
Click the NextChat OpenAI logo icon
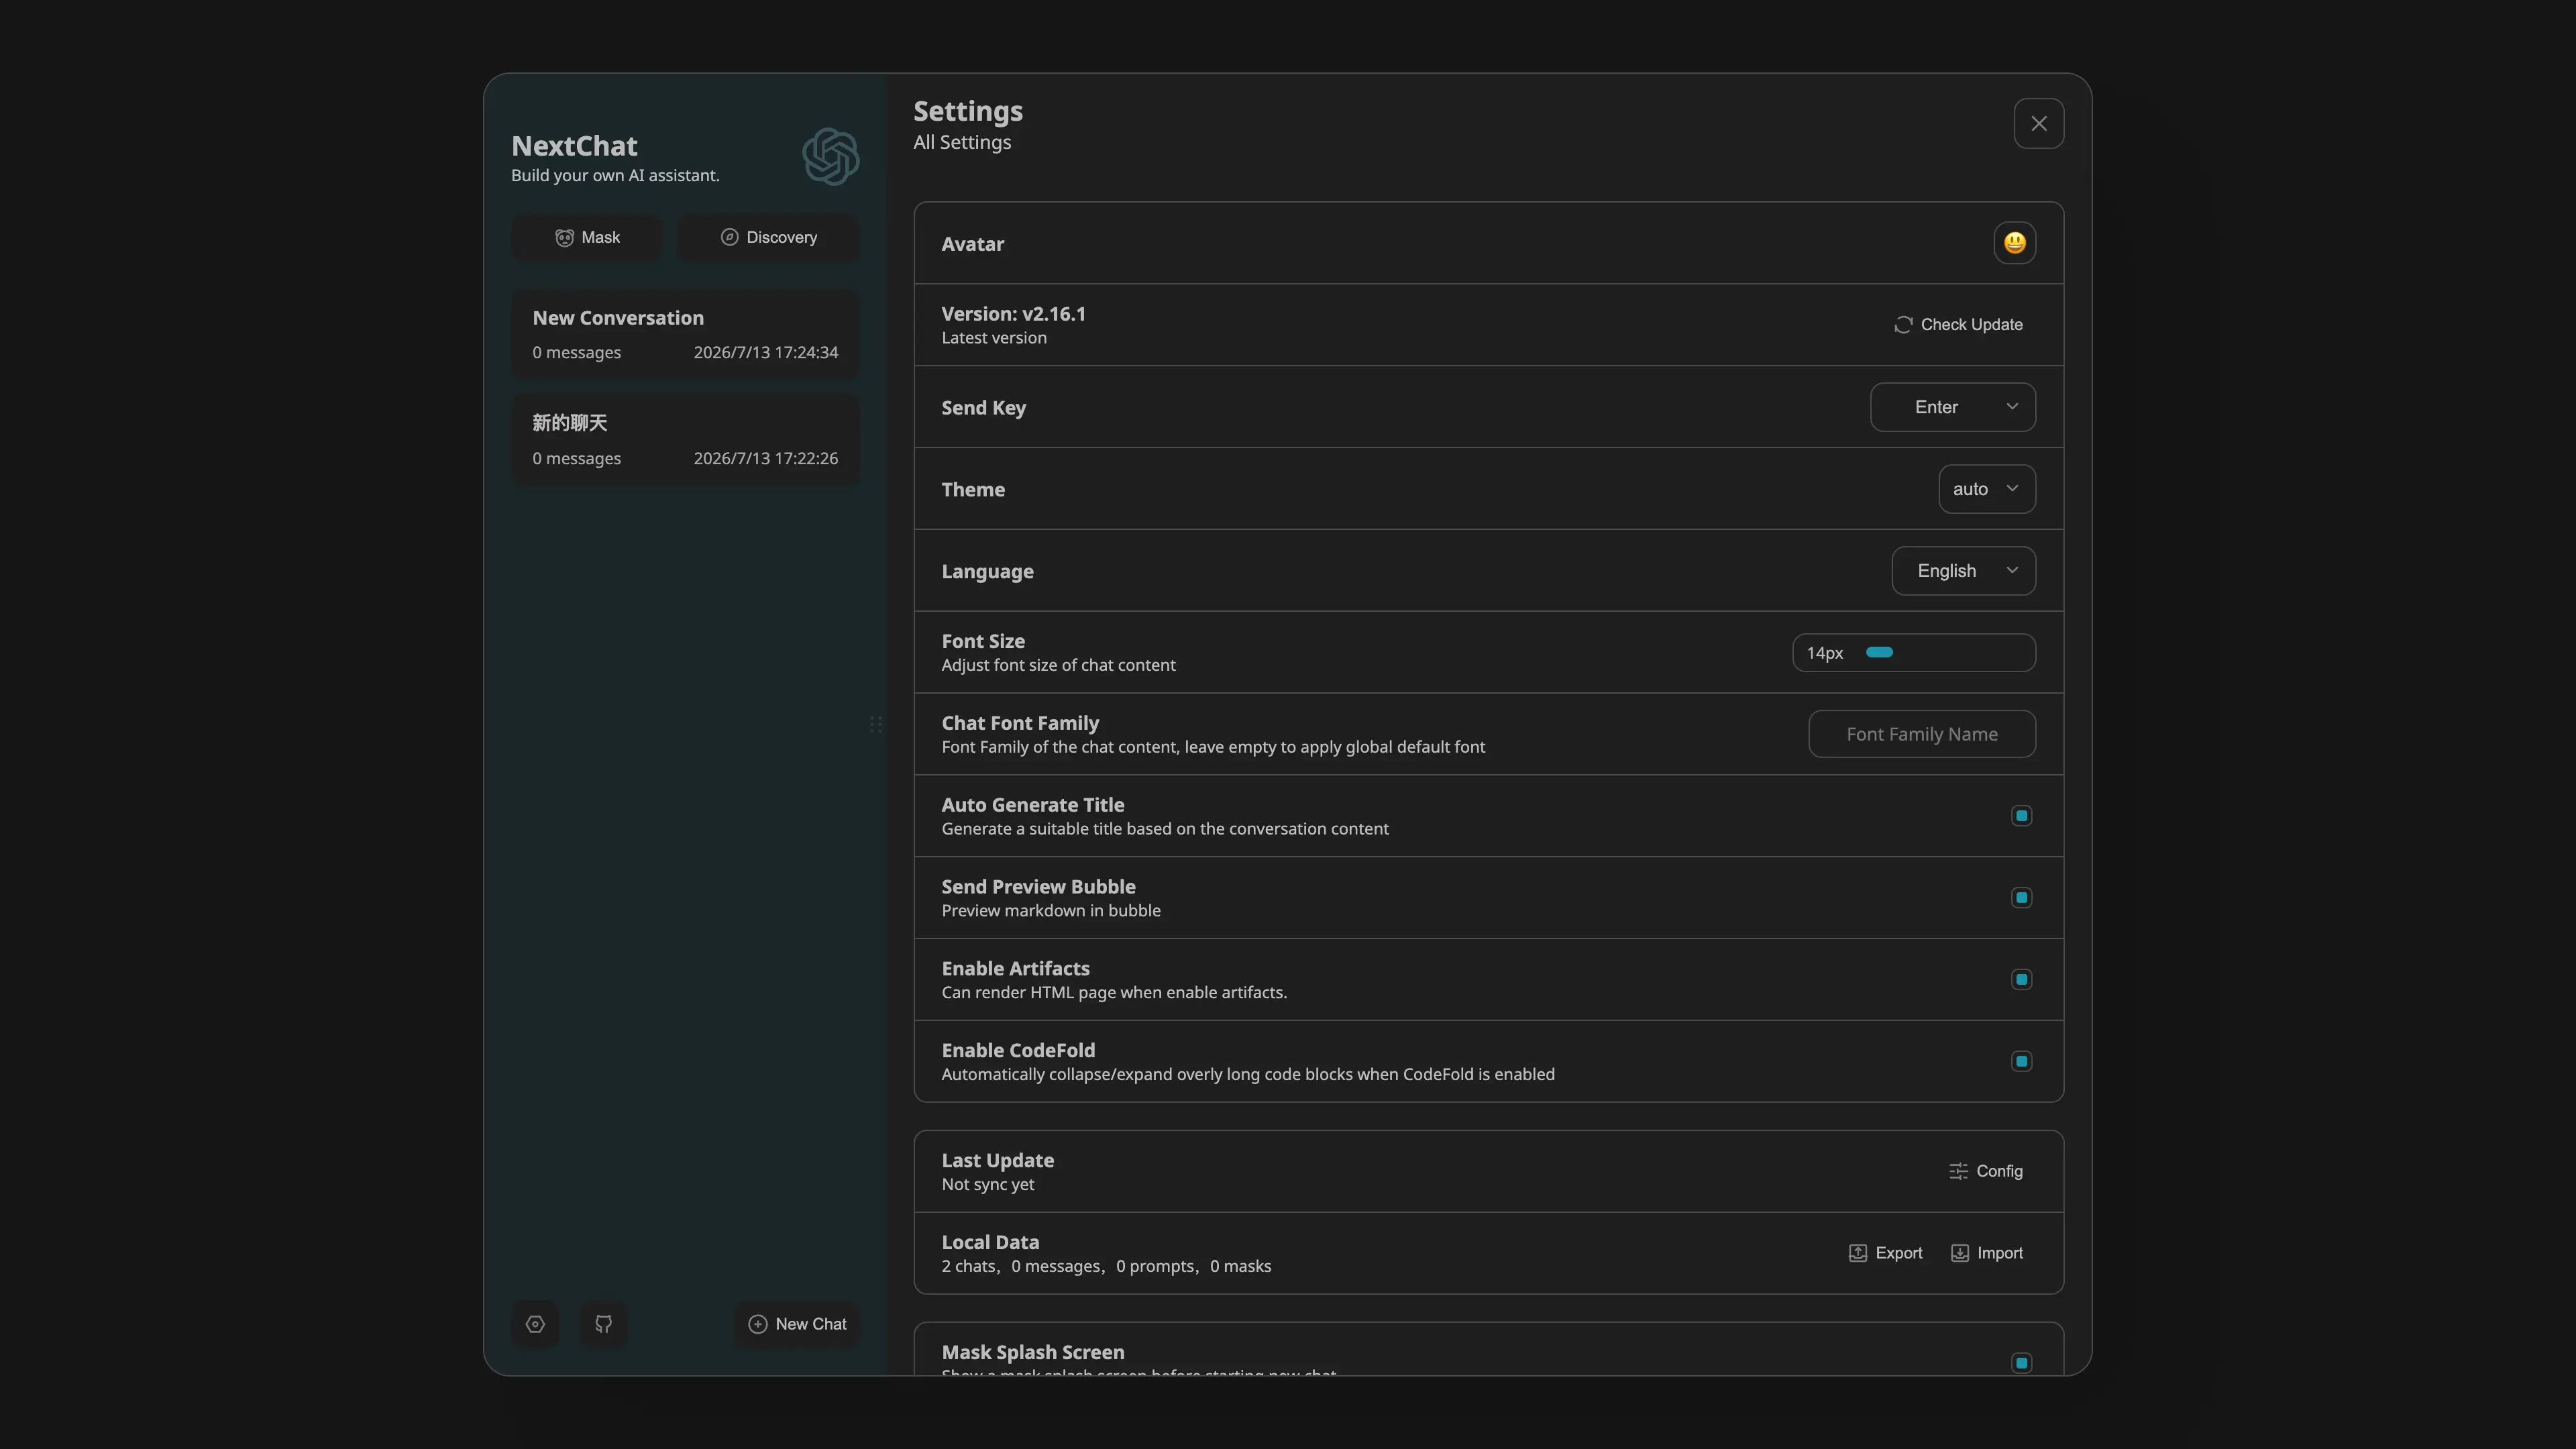(830, 156)
